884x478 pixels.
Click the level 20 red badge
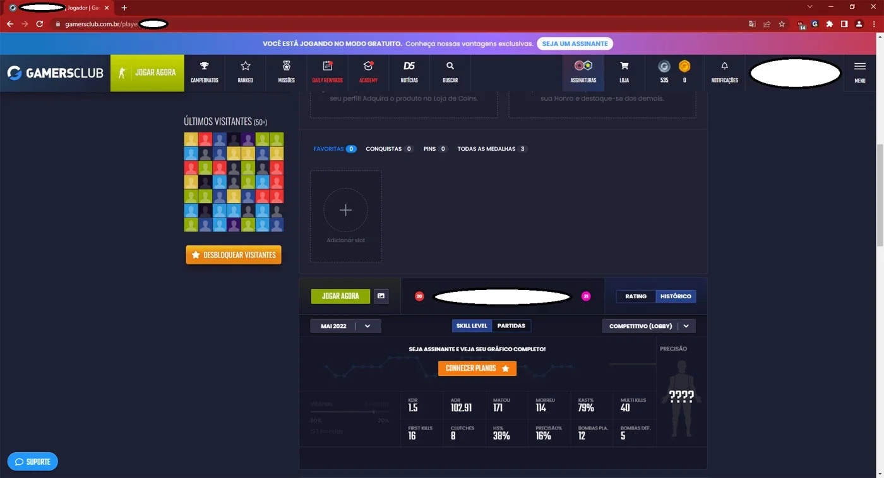(419, 296)
